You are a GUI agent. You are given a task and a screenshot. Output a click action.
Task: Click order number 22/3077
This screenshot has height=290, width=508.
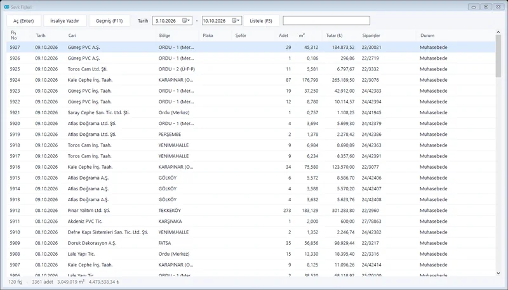(x=370, y=167)
